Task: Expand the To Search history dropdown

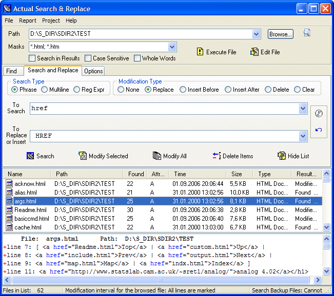Action: 303,109
